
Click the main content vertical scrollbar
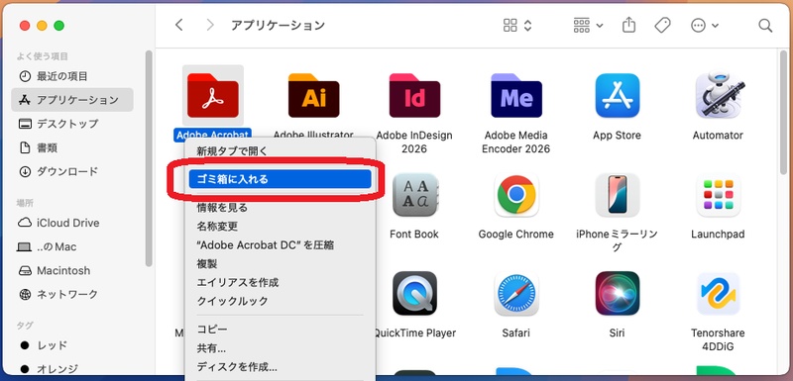784,112
